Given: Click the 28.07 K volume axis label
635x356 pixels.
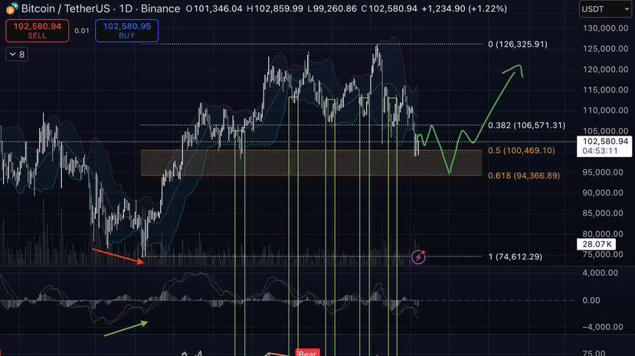Looking at the screenshot, I should coord(597,244).
